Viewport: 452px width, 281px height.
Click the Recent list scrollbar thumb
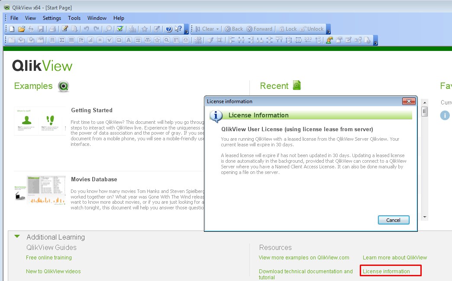pyautogui.click(x=425, y=111)
